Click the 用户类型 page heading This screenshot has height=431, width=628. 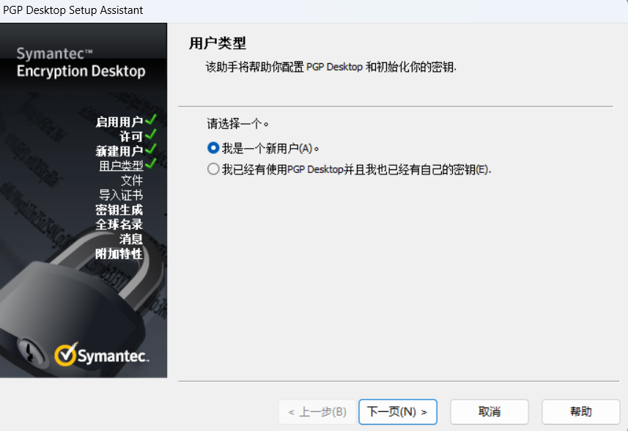pyautogui.click(x=218, y=43)
